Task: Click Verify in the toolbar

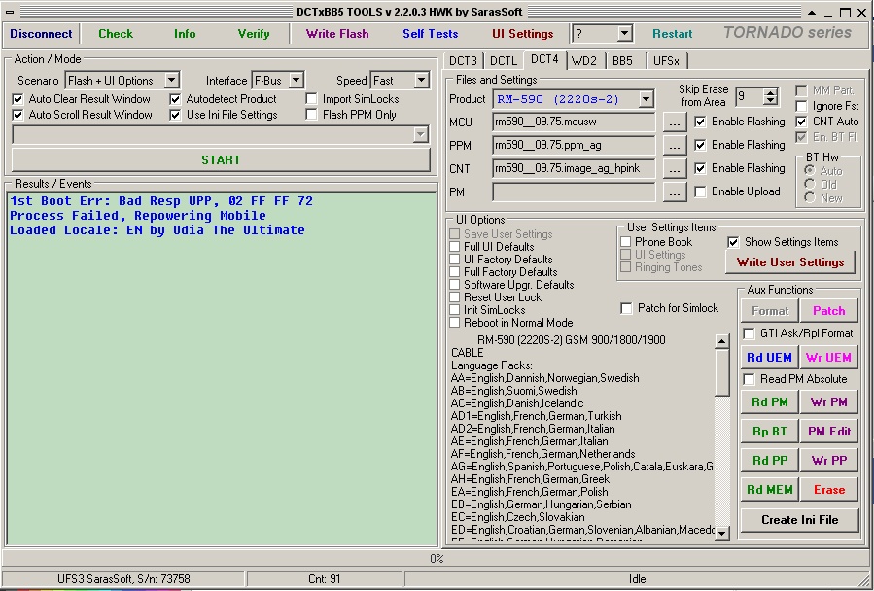Action: 254,34
